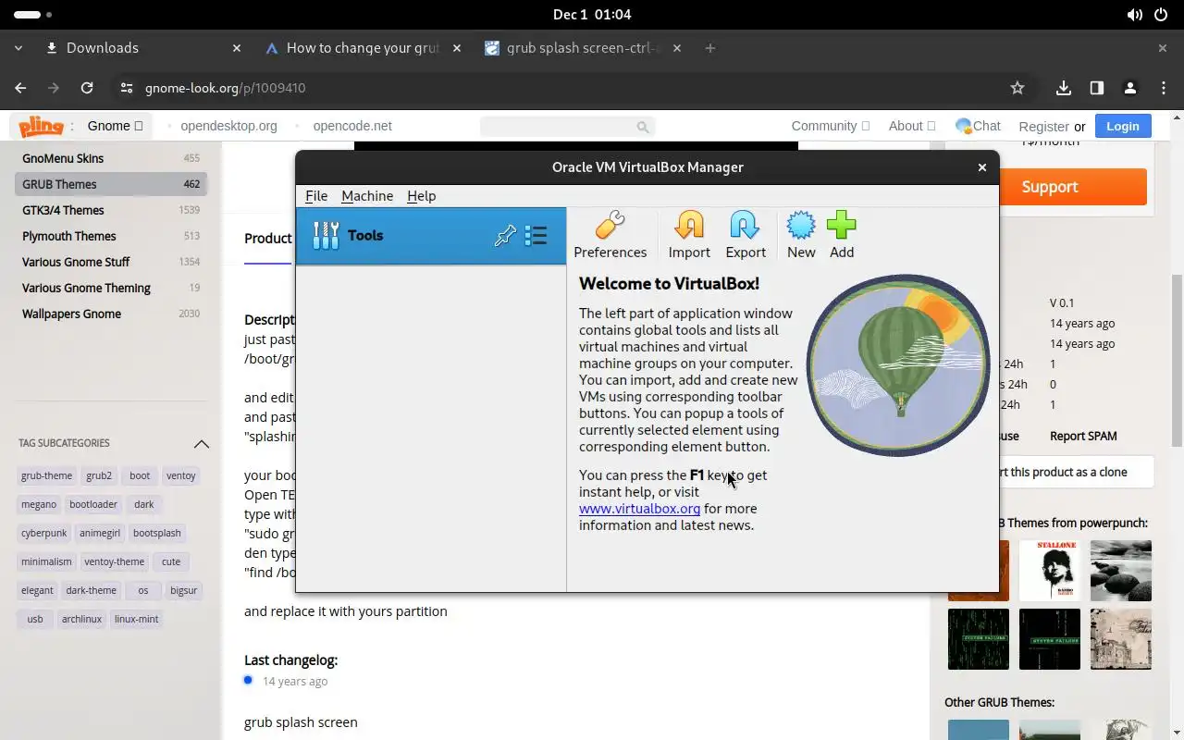Click the site information icon in address bar
This screenshot has width=1184, height=740.
click(127, 88)
